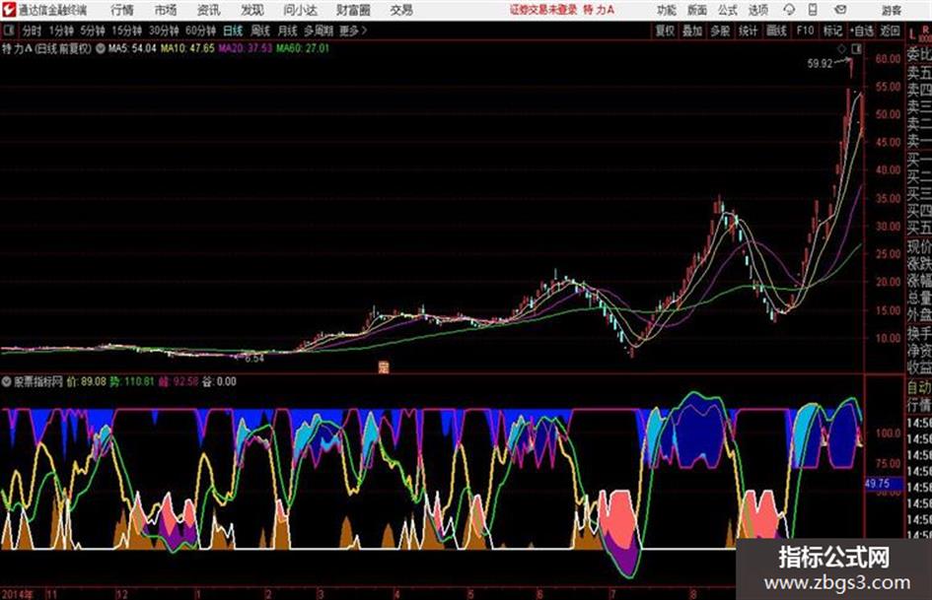Open the 选项 menu
This screenshot has height=600, width=932.
757,10
